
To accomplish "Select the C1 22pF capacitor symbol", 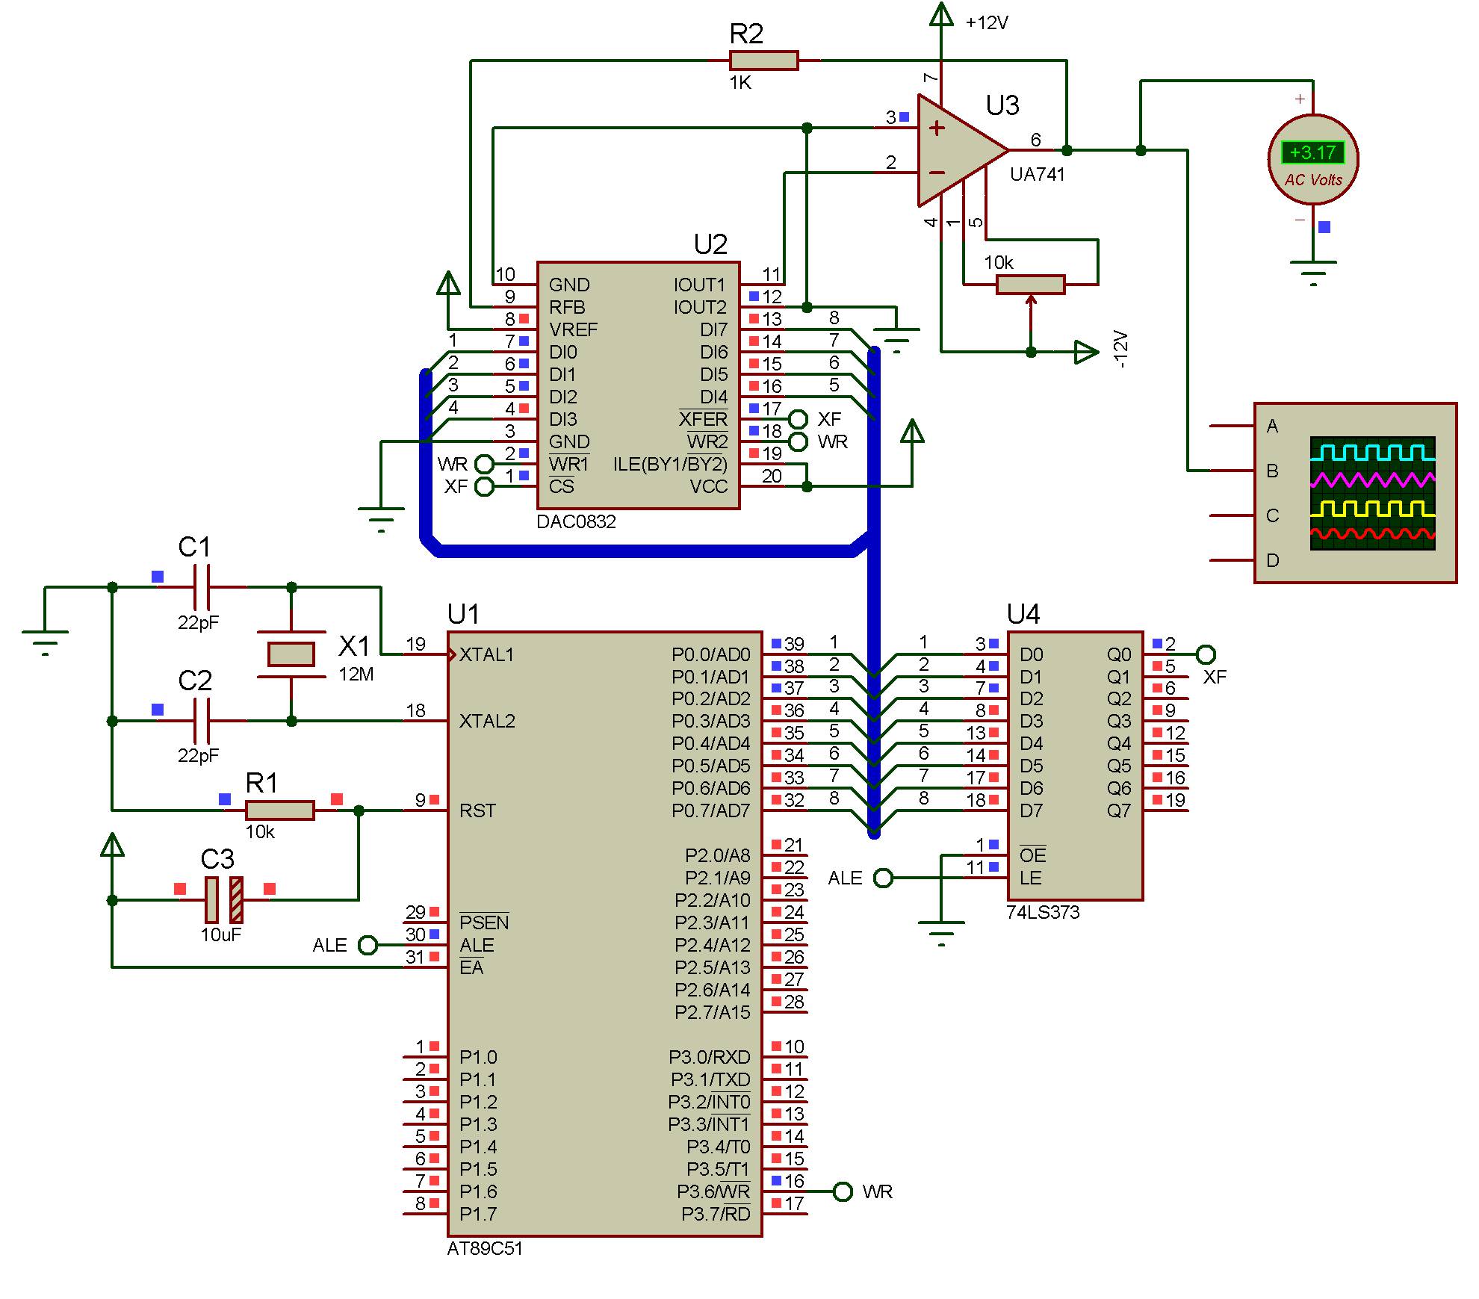I will click(x=202, y=587).
